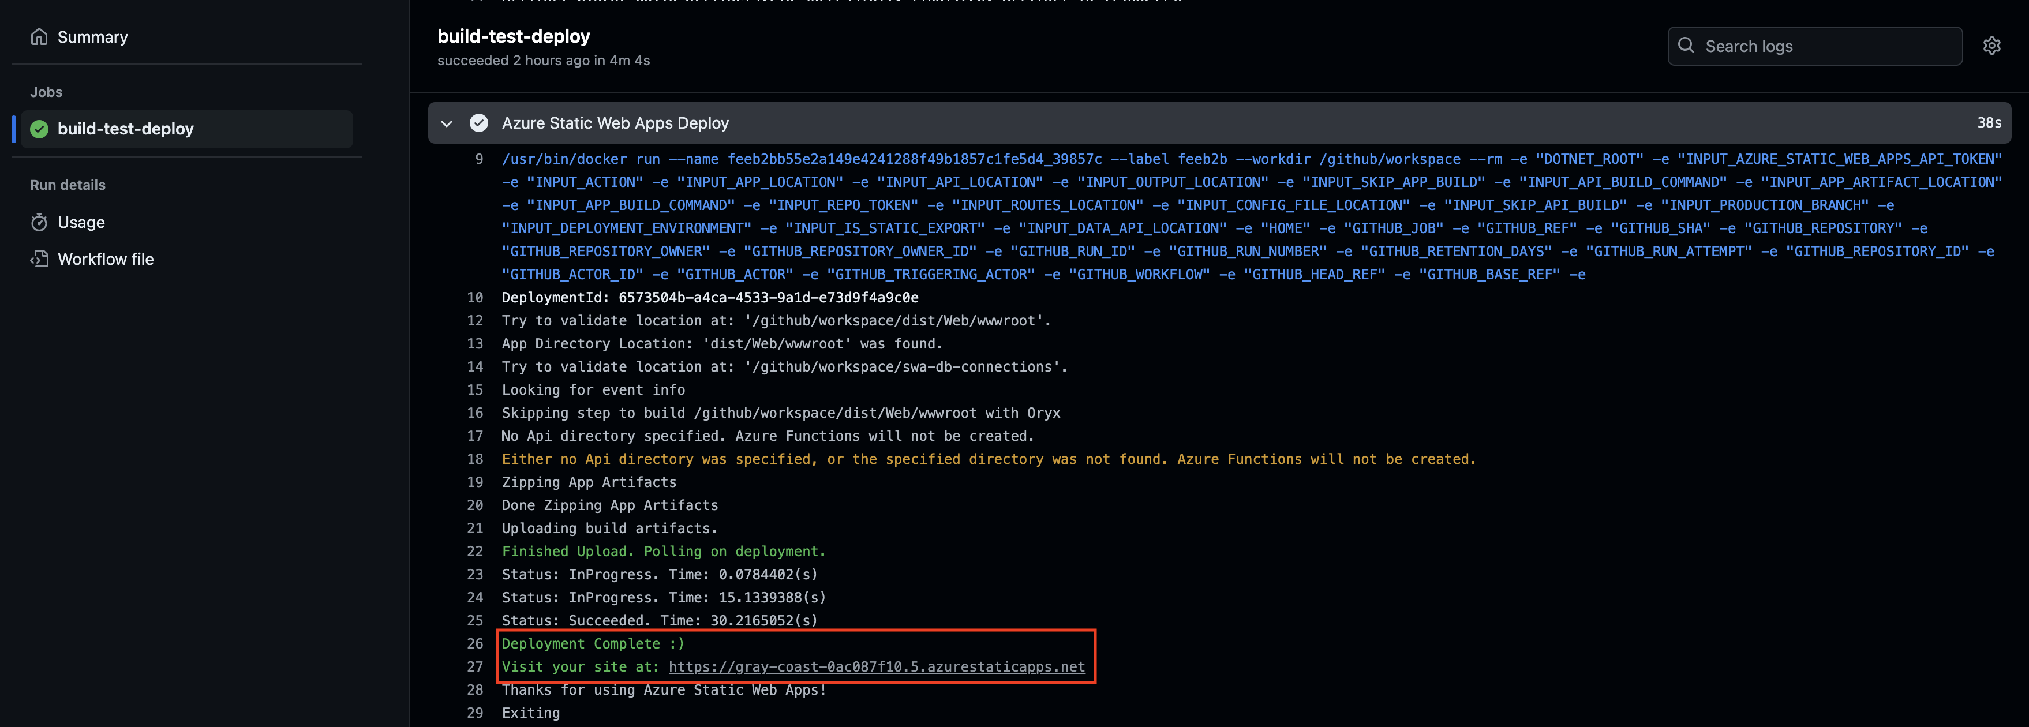The height and width of the screenshot is (727, 2029).
Task: Click the Azure Static Web Apps Deploy step title
Action: point(615,123)
